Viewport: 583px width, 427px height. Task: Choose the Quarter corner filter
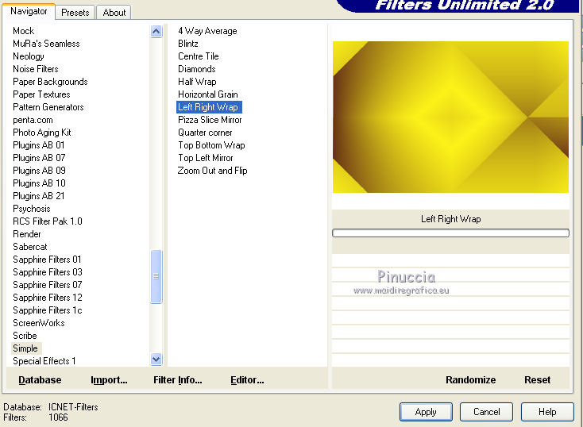[205, 133]
